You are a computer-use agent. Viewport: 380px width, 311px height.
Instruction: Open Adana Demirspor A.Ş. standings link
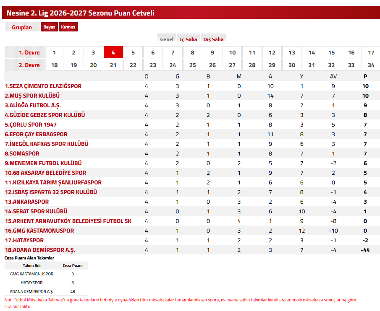[40, 250]
